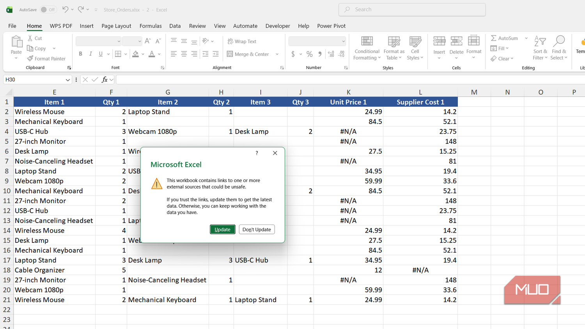The width and height of the screenshot is (585, 329).
Task: Open Format as Table gallery
Action: [x=394, y=48]
